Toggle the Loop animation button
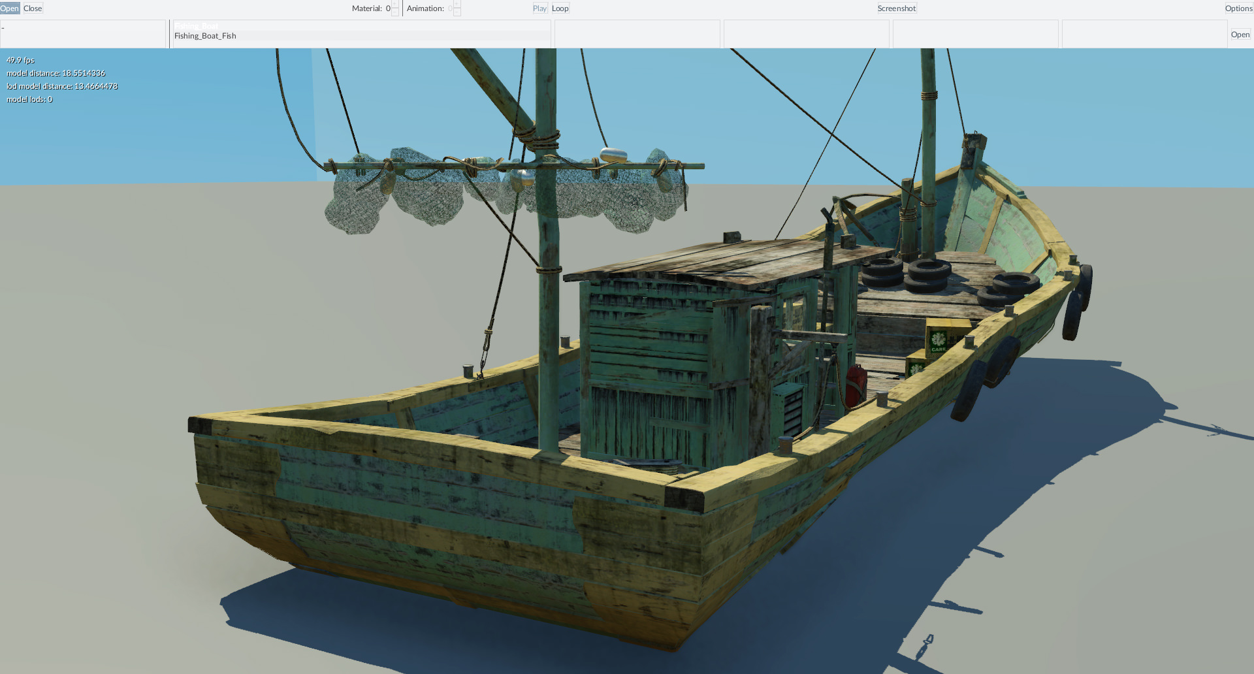The height and width of the screenshot is (674, 1254). click(x=560, y=8)
